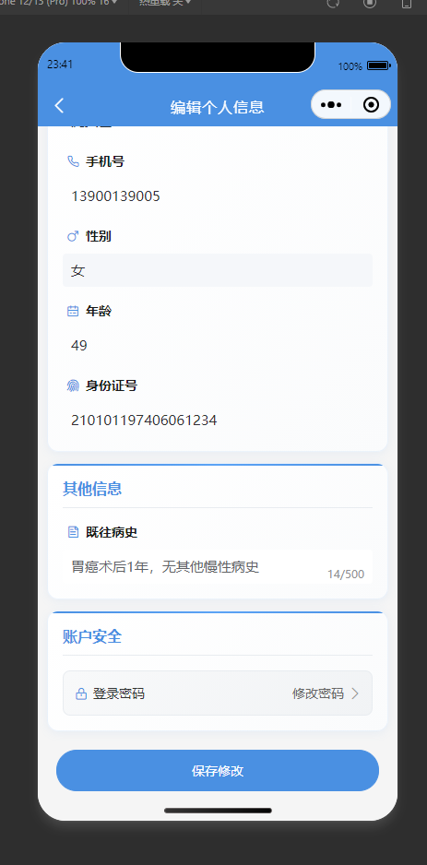The image size is (427, 865).
Task: Edit the ID number field 210101197406061234
Action: click(218, 421)
